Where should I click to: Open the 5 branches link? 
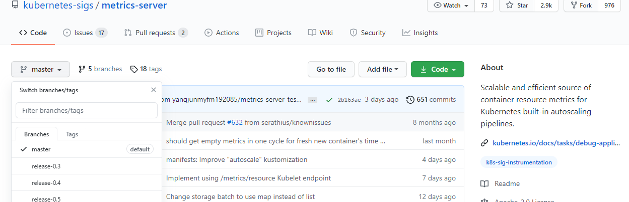100,69
